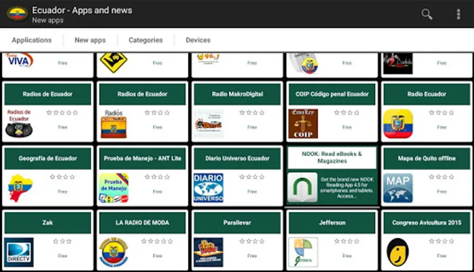Image resolution: width=474 pixels, height=272 pixels.
Task: Open the Parallevar title bar
Action: [x=237, y=223]
